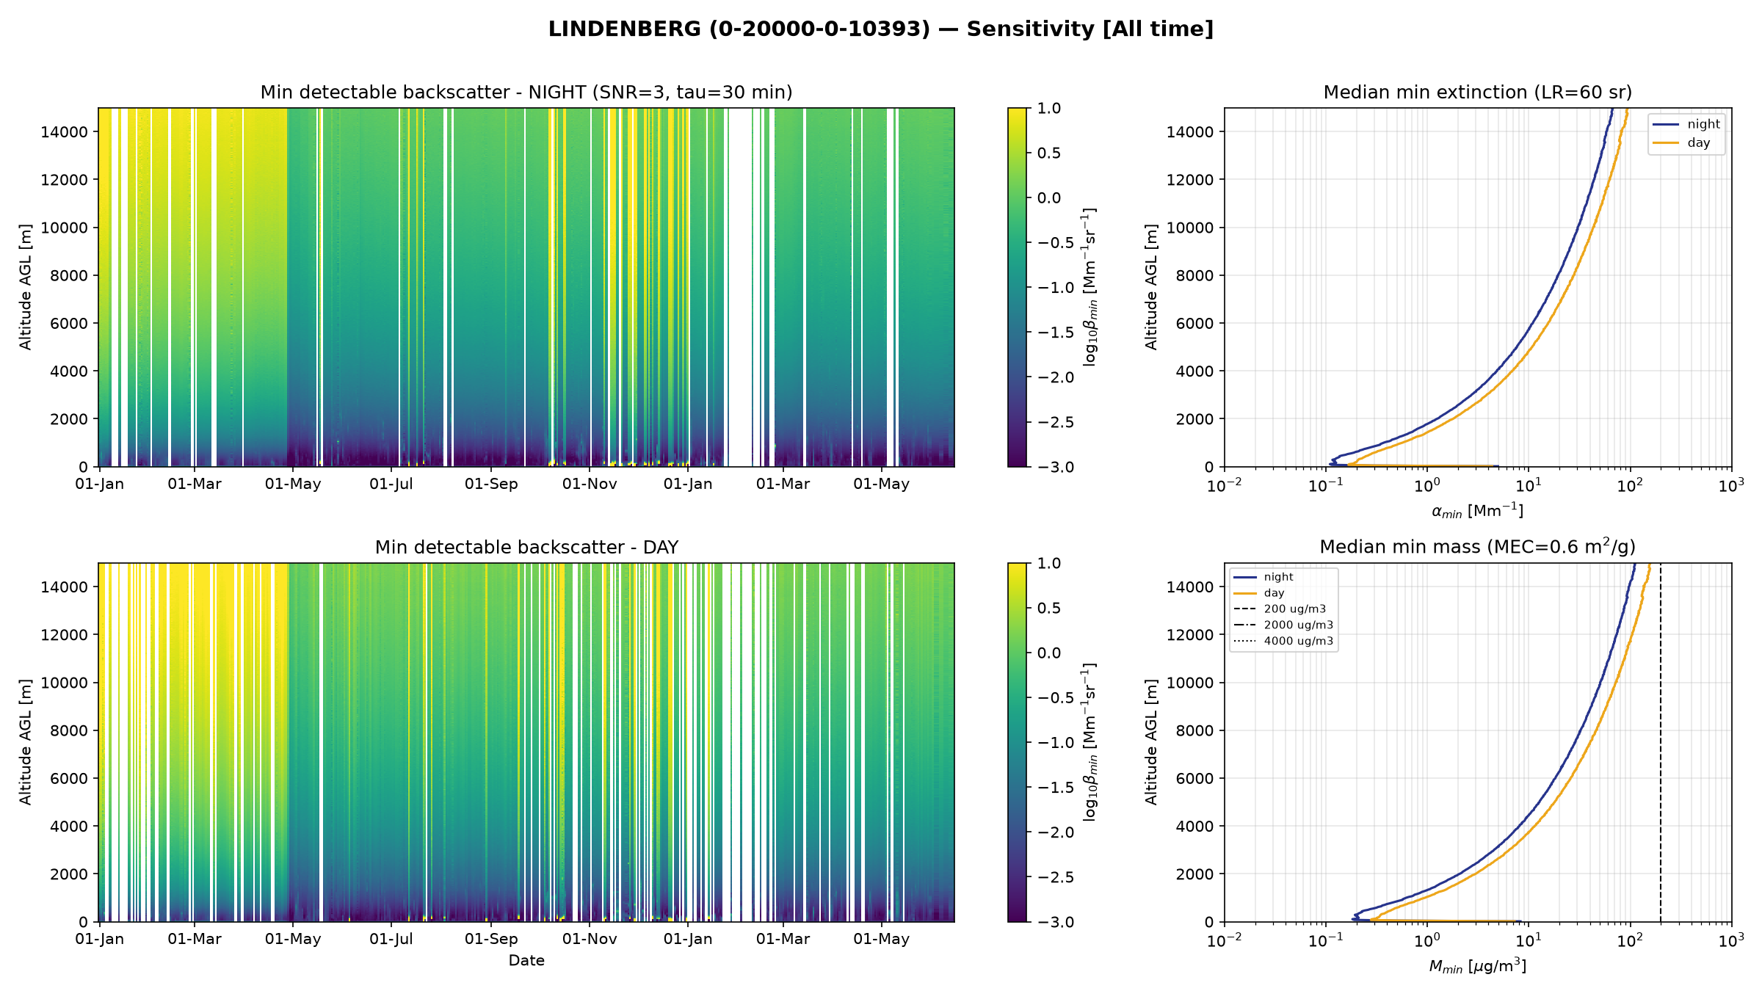Click the NIGHT panel colorbar gradient
The image size is (1762, 991).
1017,287
